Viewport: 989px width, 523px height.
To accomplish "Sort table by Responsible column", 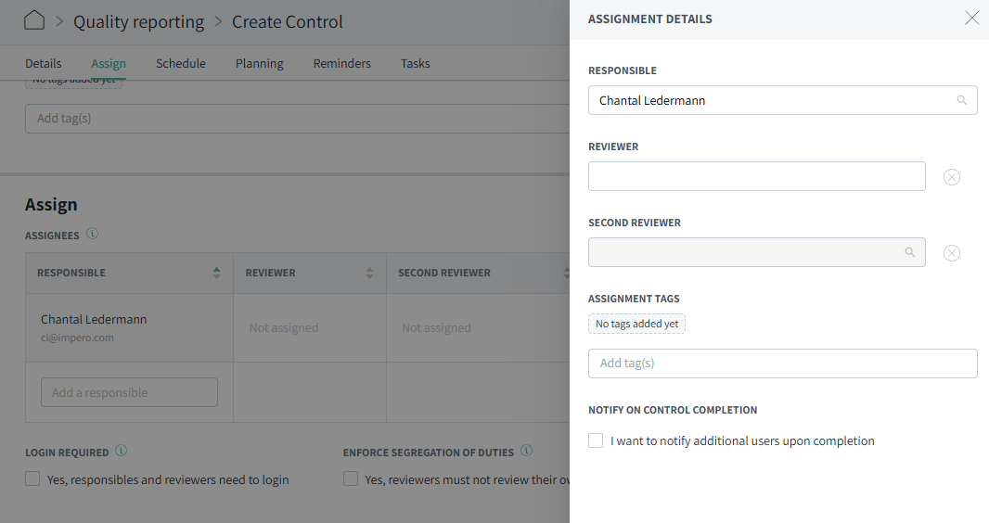I will [x=216, y=273].
